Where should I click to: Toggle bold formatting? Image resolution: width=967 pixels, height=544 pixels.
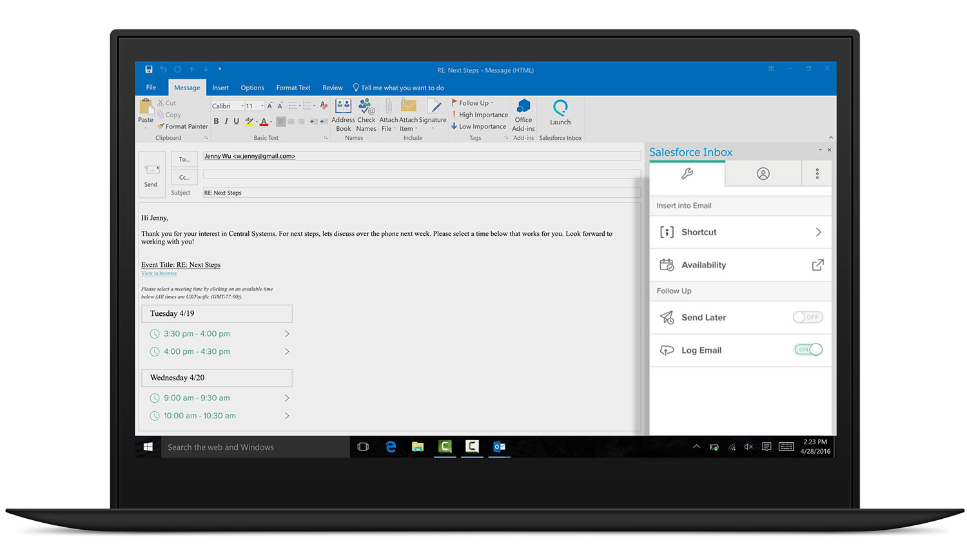(216, 121)
